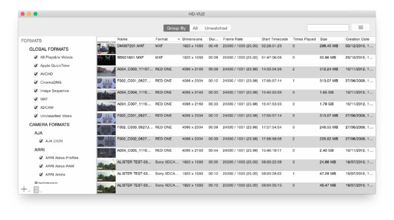Click the window's green zoom button
This screenshot has width=394, height=220.
[35, 14]
